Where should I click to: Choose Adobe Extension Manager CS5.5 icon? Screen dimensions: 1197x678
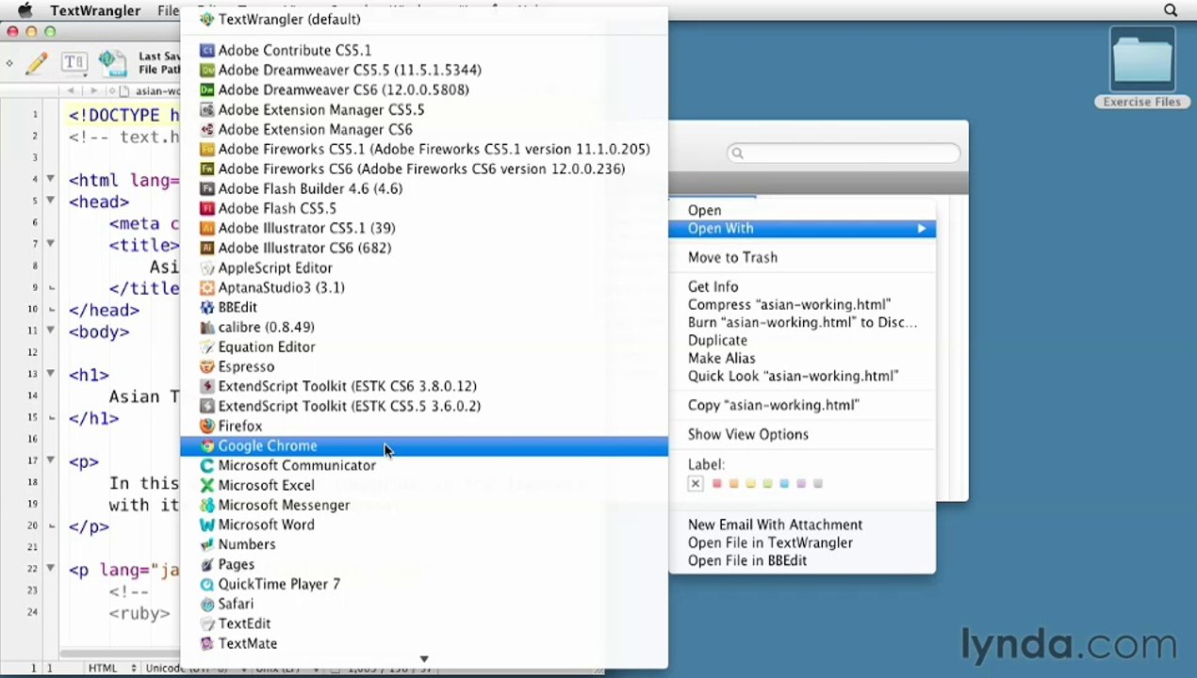[x=207, y=109]
